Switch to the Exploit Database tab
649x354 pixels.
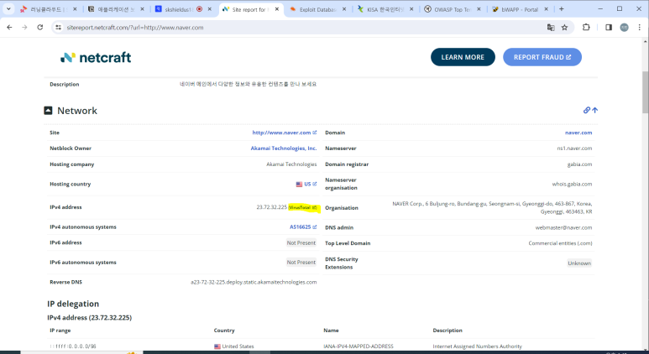[x=317, y=9]
